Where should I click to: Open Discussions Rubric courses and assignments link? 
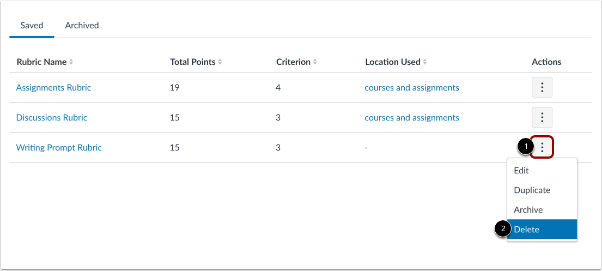click(412, 117)
